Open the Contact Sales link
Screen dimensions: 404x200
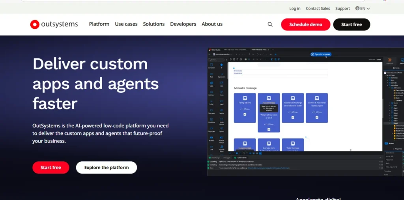[x=318, y=8]
